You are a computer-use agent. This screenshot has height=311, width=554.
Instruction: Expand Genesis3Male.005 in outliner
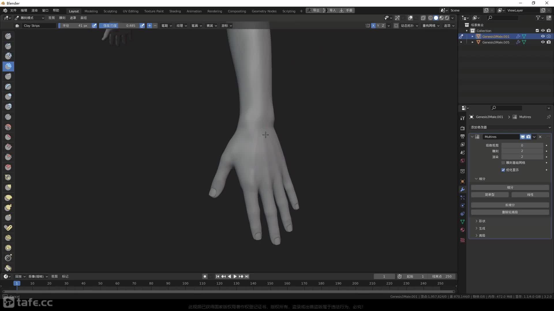coord(472,42)
